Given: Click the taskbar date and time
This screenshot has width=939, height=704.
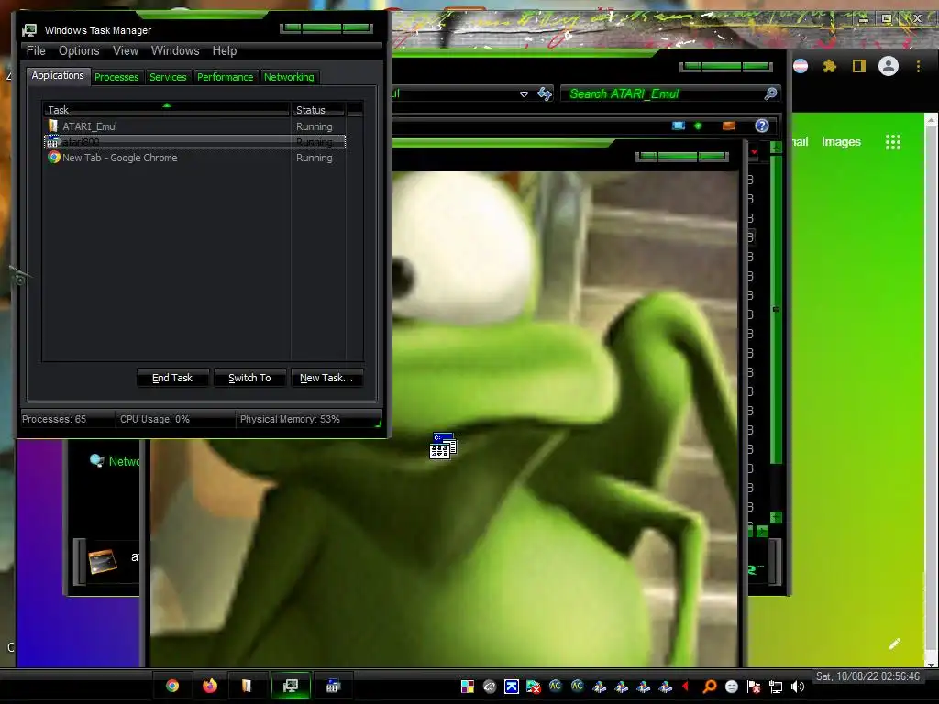Looking at the screenshot, I should click(867, 676).
